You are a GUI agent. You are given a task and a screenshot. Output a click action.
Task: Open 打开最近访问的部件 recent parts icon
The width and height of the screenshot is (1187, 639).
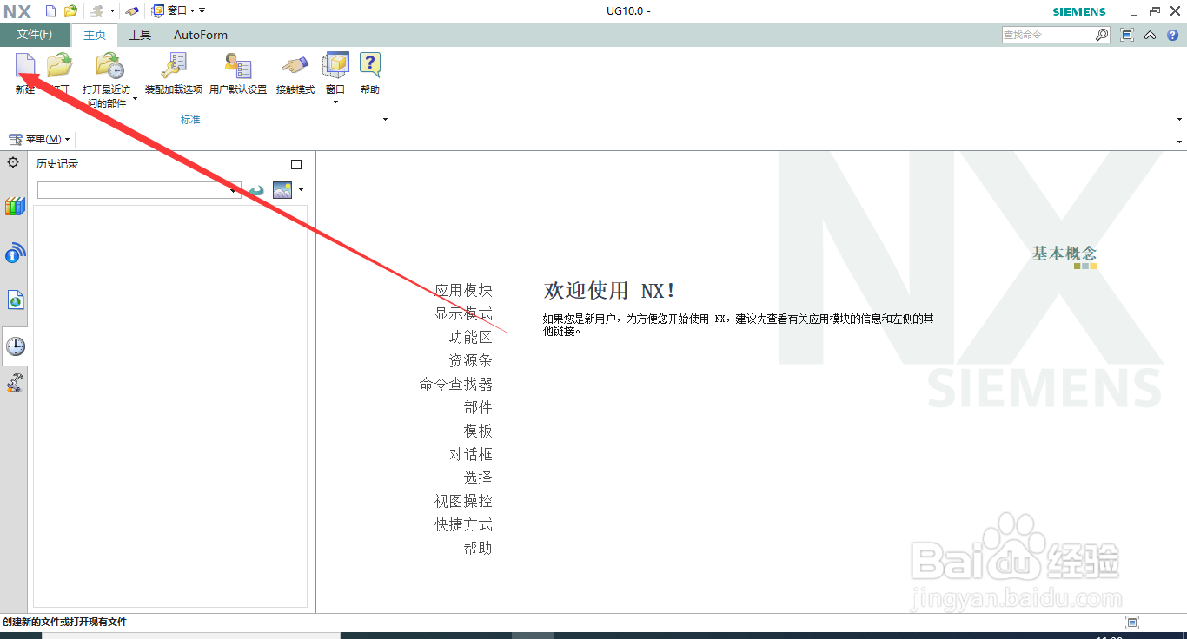[x=110, y=66]
